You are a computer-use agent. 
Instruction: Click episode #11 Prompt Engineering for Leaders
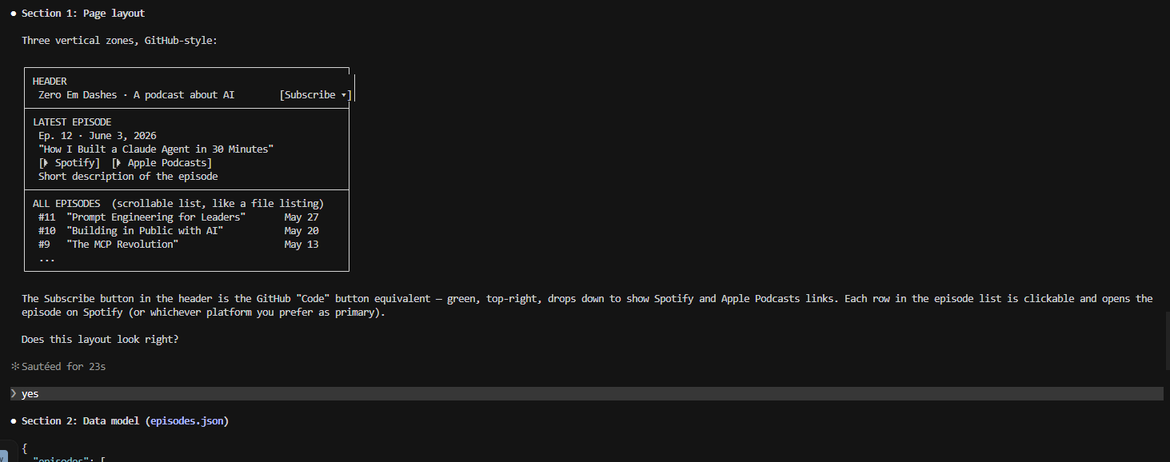[178, 217]
